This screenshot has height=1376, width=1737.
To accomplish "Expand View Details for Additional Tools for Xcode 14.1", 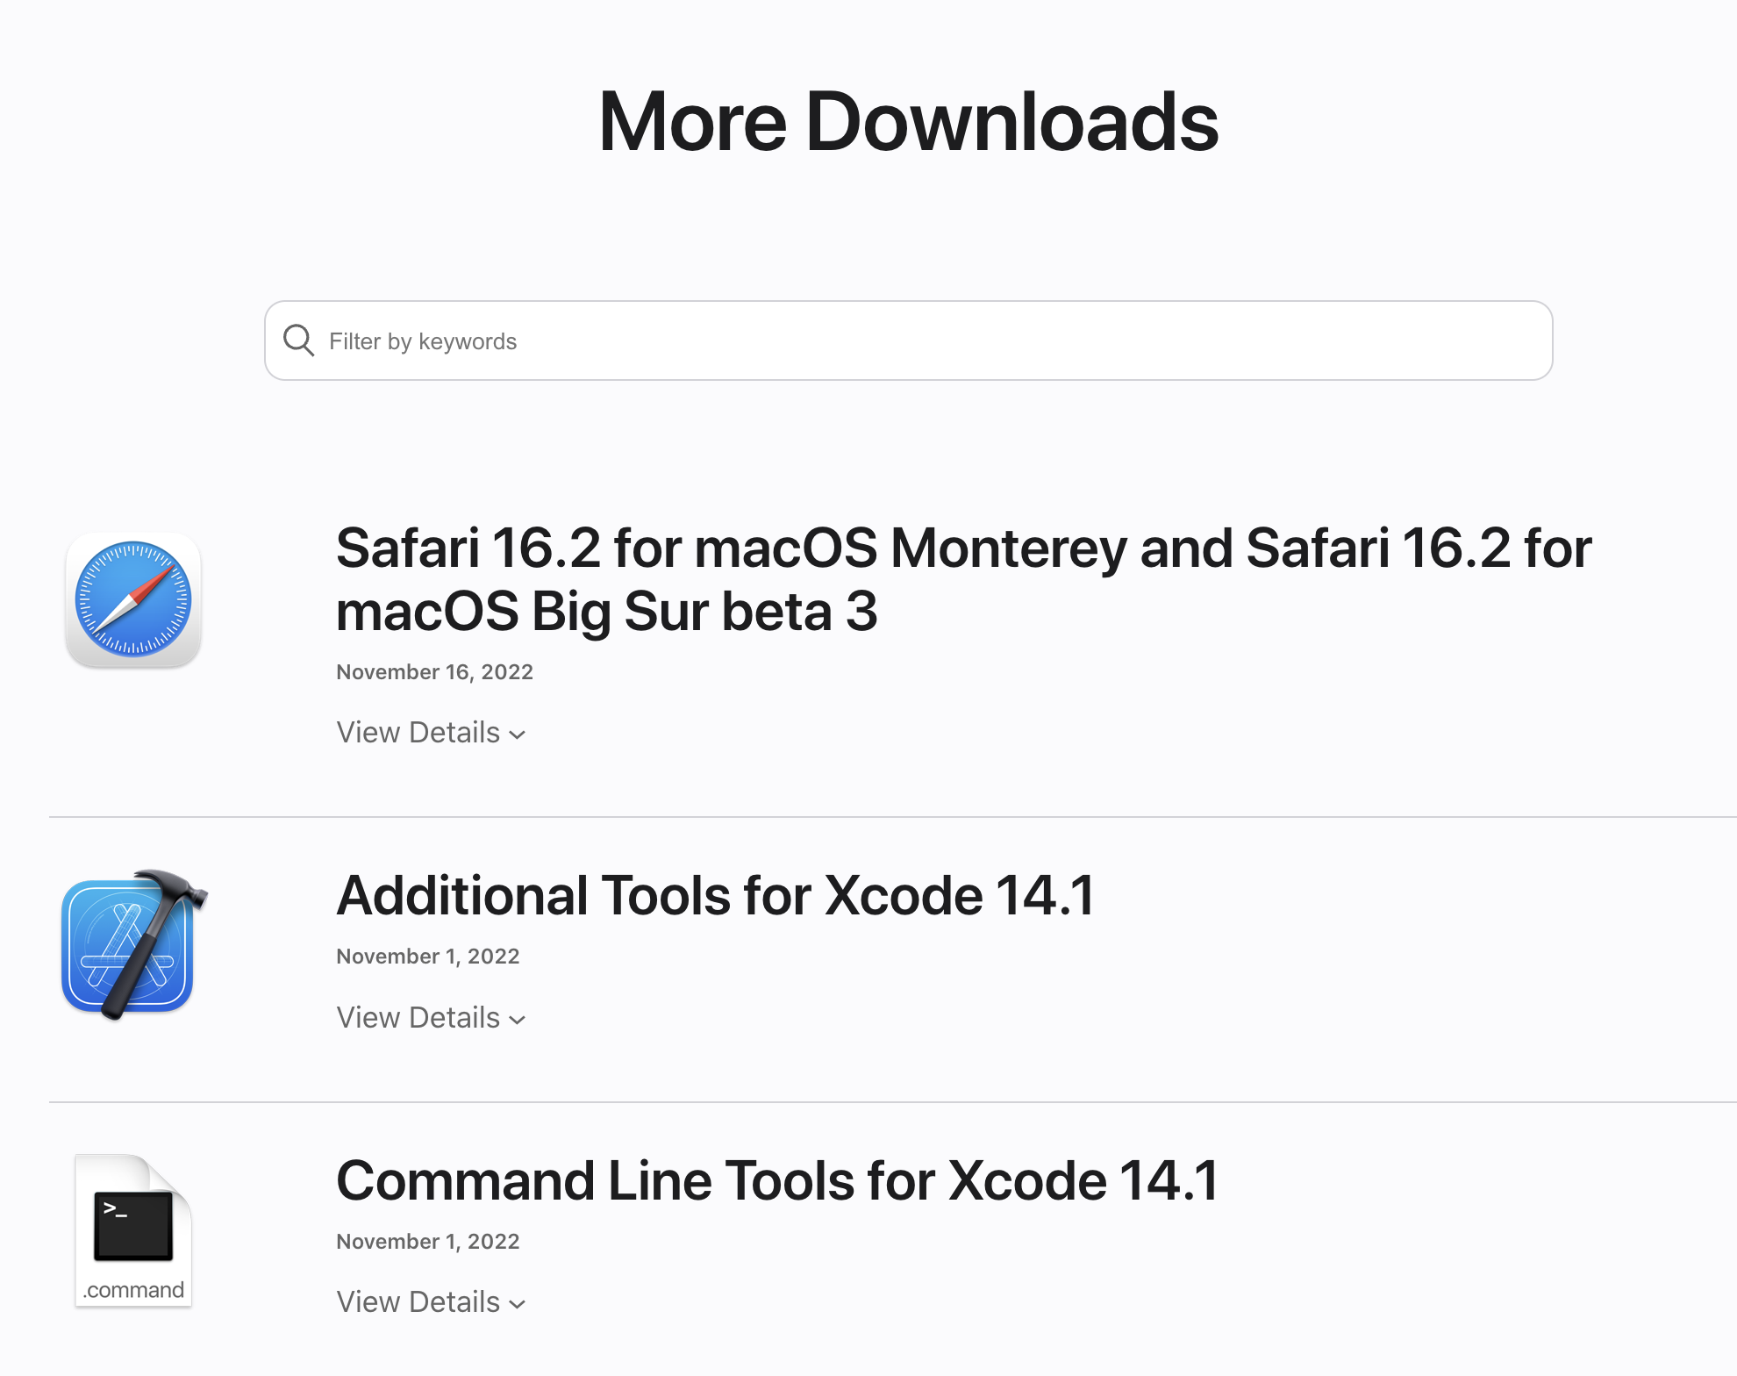I will (431, 1017).
